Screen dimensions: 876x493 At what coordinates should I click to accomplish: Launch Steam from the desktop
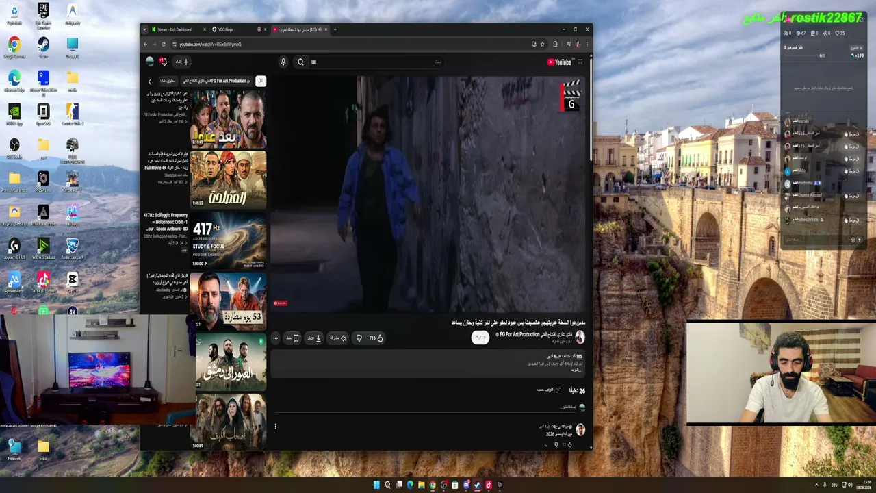pyautogui.click(x=43, y=47)
